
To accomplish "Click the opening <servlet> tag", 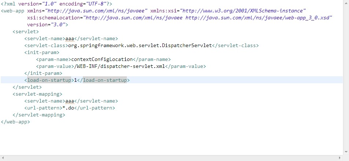I will (26, 31).
